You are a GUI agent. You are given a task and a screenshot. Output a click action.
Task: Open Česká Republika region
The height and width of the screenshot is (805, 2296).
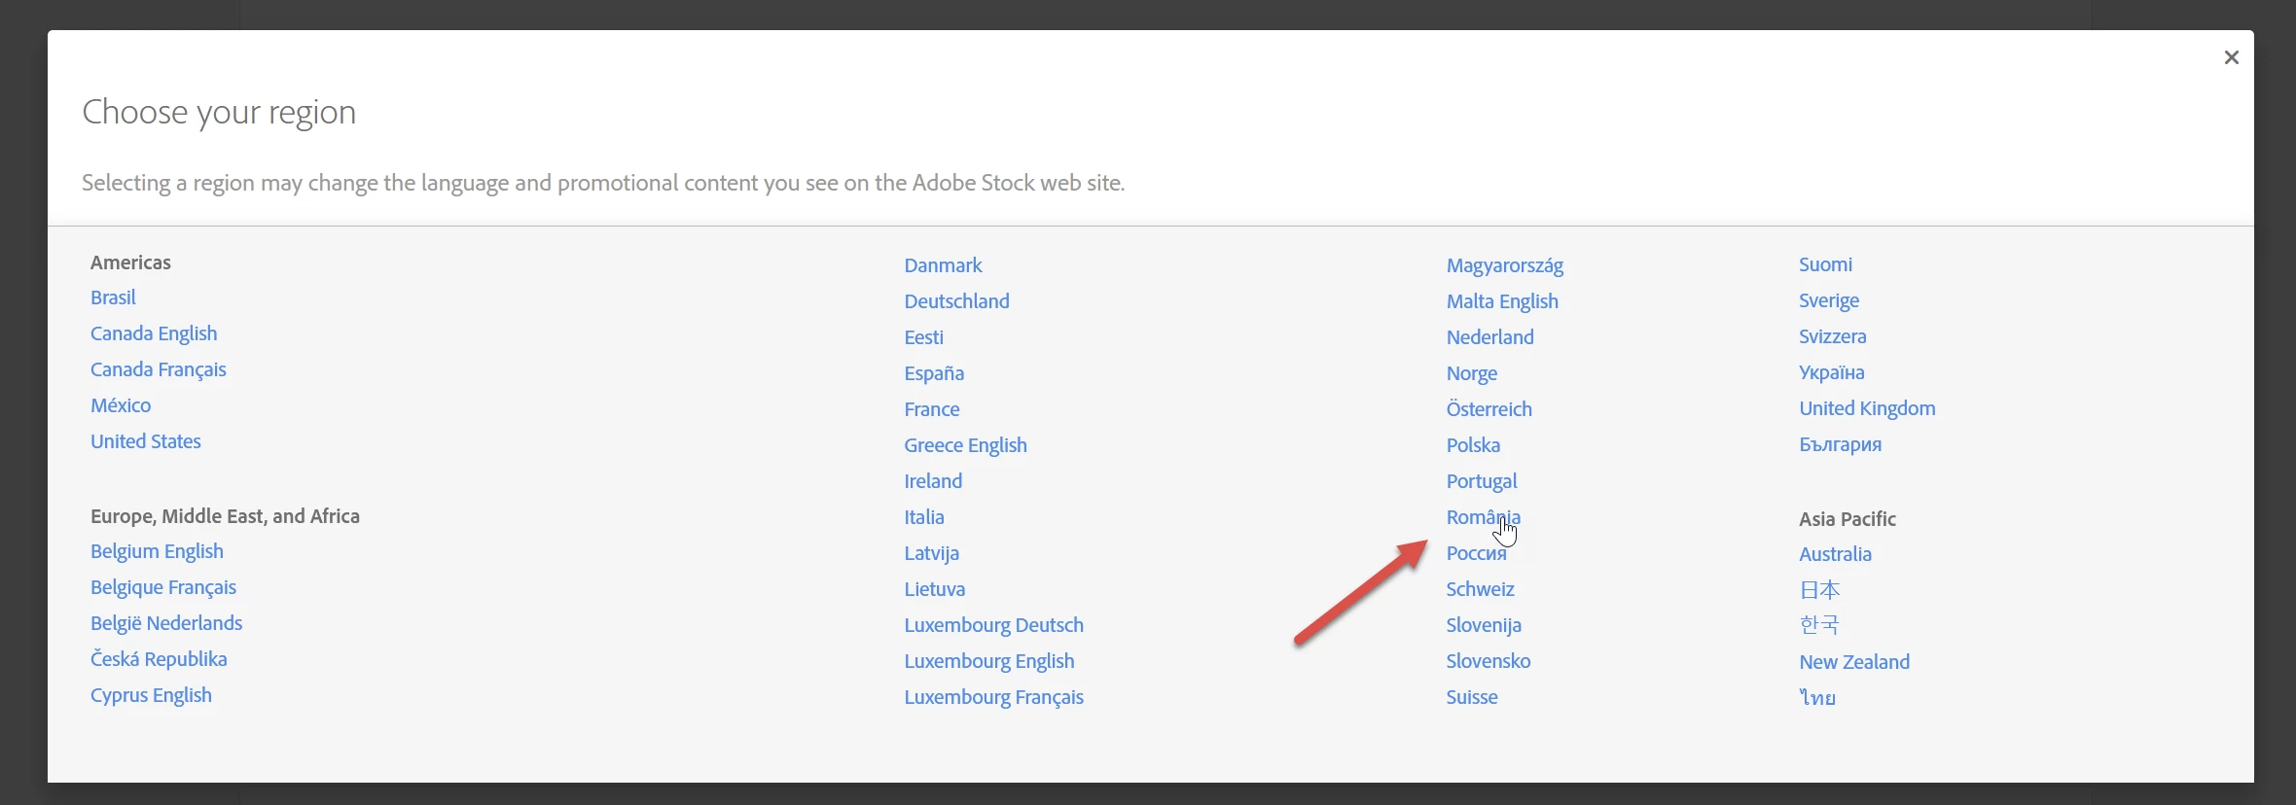coord(159,659)
